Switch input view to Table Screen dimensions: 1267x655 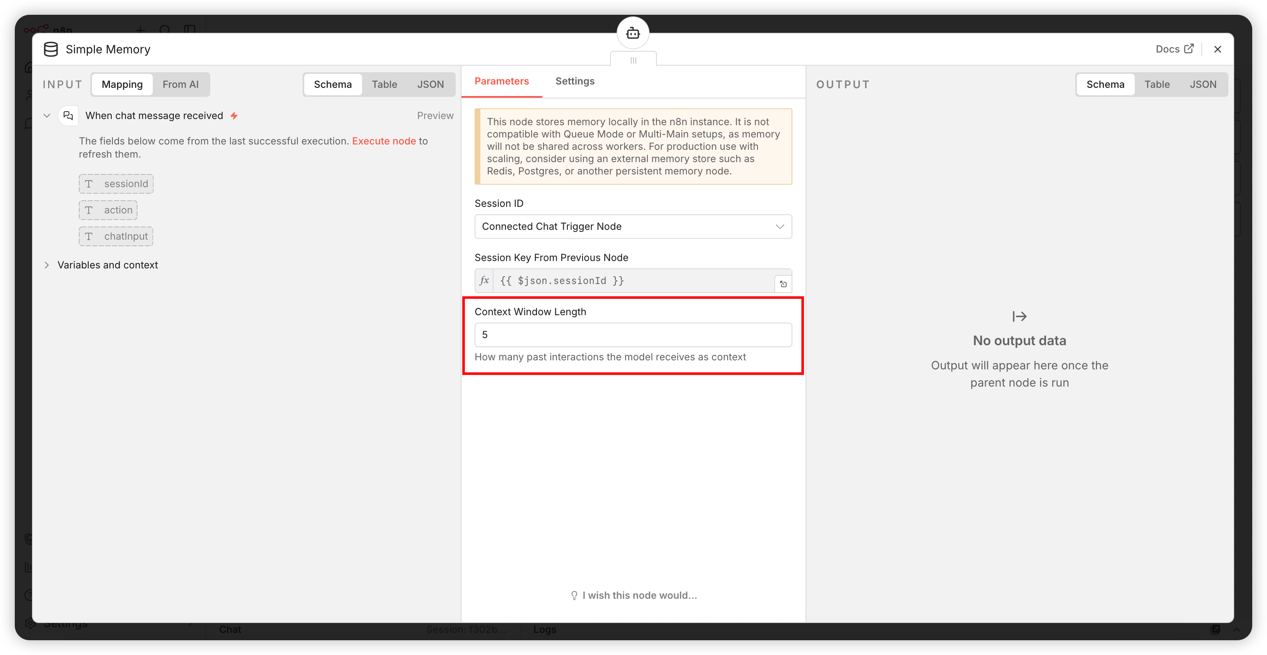pyautogui.click(x=383, y=85)
